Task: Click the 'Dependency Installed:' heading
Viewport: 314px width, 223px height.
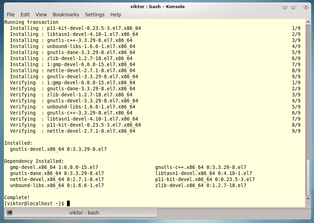Action: coord(34,161)
